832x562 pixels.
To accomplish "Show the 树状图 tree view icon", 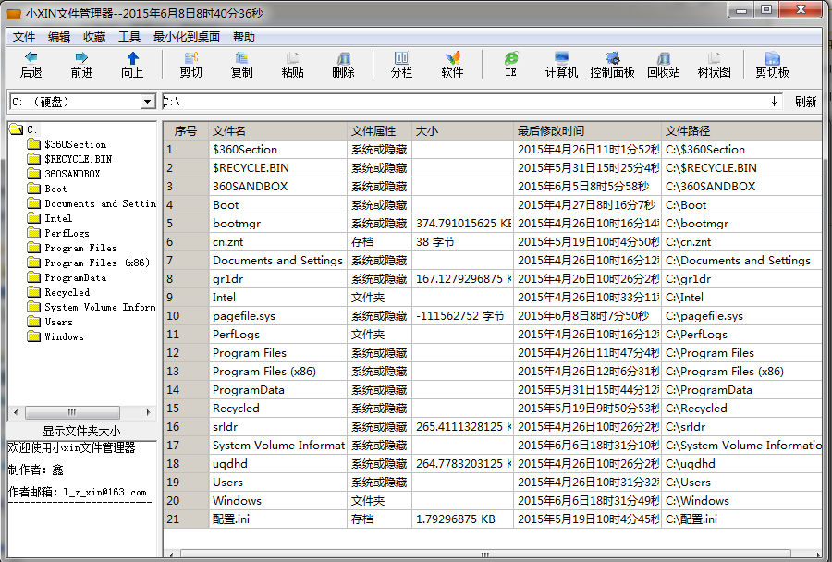I will click(x=715, y=65).
